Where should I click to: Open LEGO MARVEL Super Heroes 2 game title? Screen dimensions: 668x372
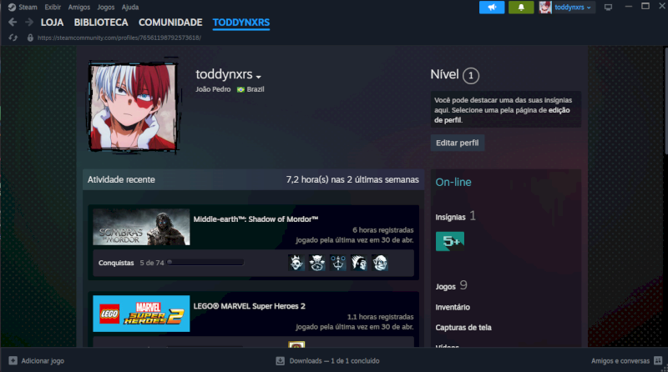249,306
